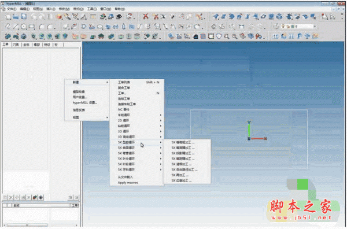This screenshot has height=229, width=347.
Task: Click the black frame square icon
Action: click(211, 36)
